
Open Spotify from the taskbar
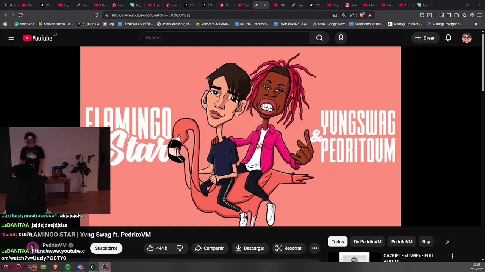[68, 267]
